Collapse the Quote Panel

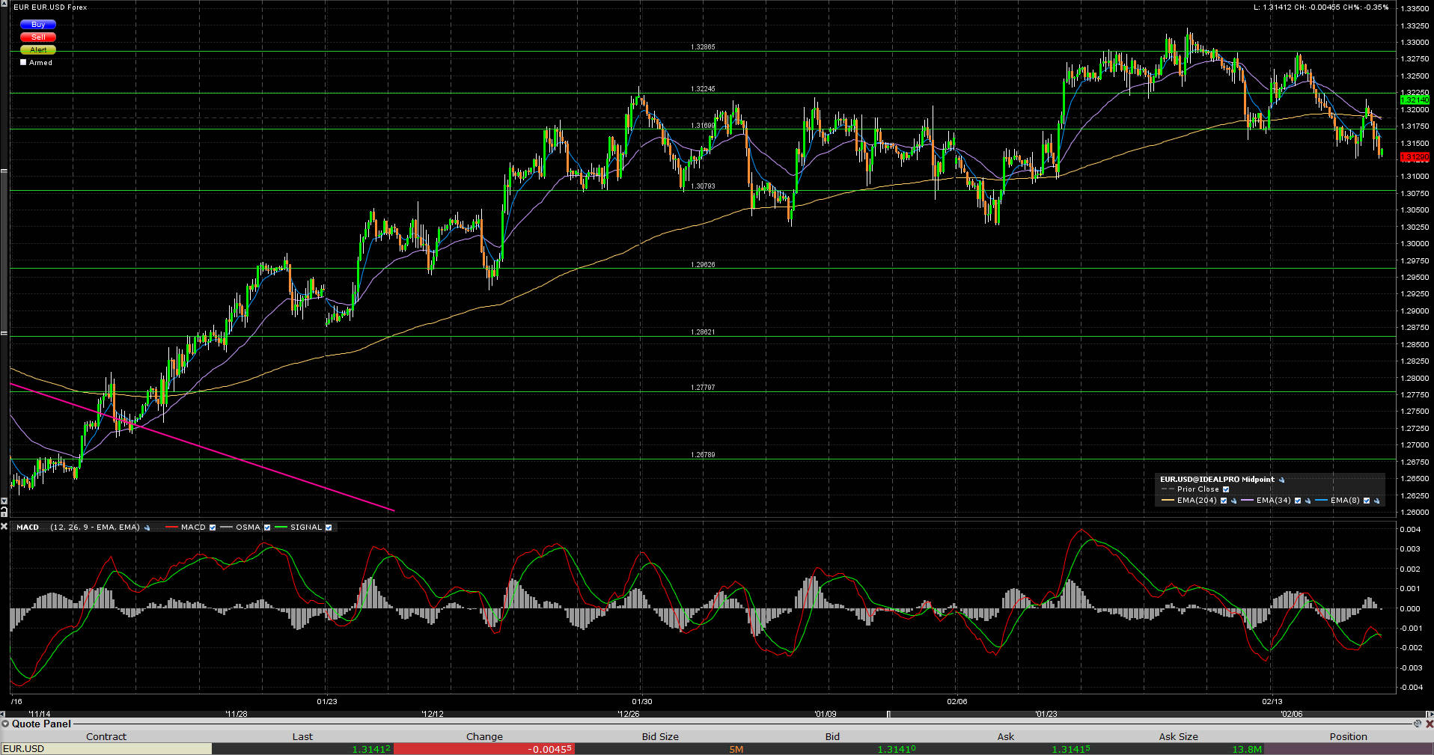5,724
